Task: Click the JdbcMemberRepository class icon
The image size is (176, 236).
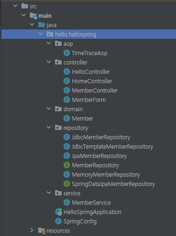Action: pos(67,137)
